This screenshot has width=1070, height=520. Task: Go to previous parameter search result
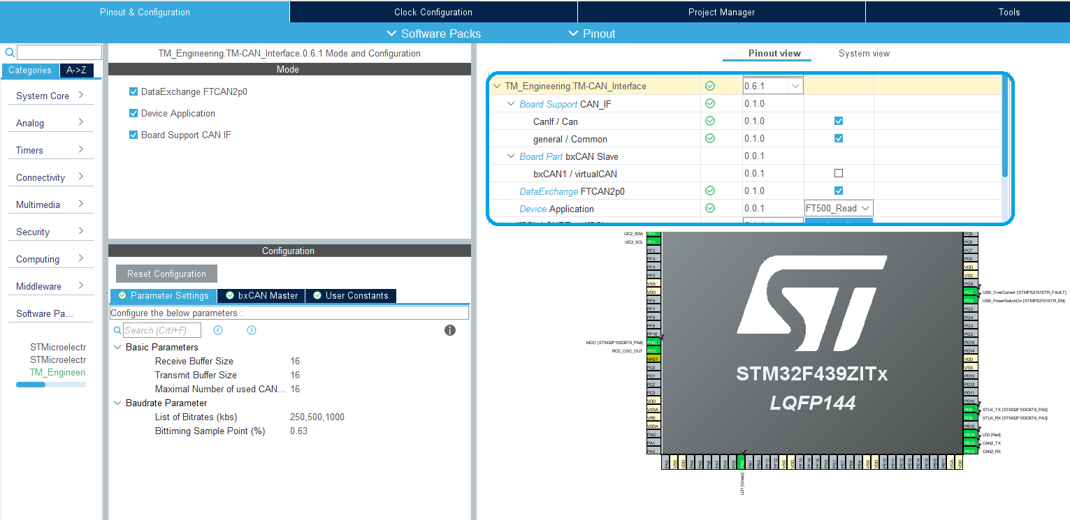coord(218,330)
